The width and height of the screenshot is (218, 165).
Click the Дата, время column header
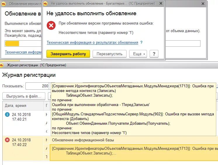pyautogui.click(x=23, y=105)
